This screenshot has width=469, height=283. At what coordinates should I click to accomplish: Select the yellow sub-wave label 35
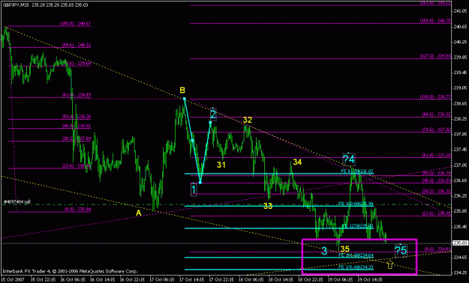(345, 249)
